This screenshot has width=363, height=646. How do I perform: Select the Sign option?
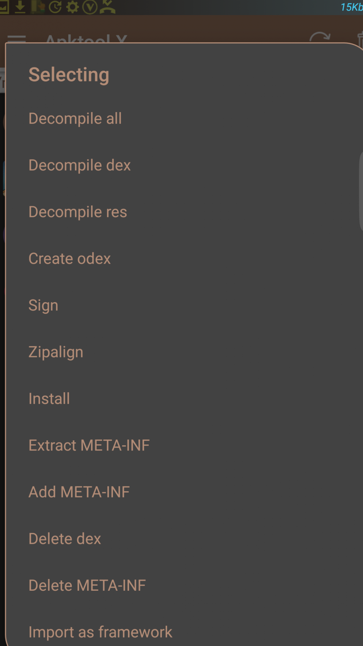click(x=44, y=305)
